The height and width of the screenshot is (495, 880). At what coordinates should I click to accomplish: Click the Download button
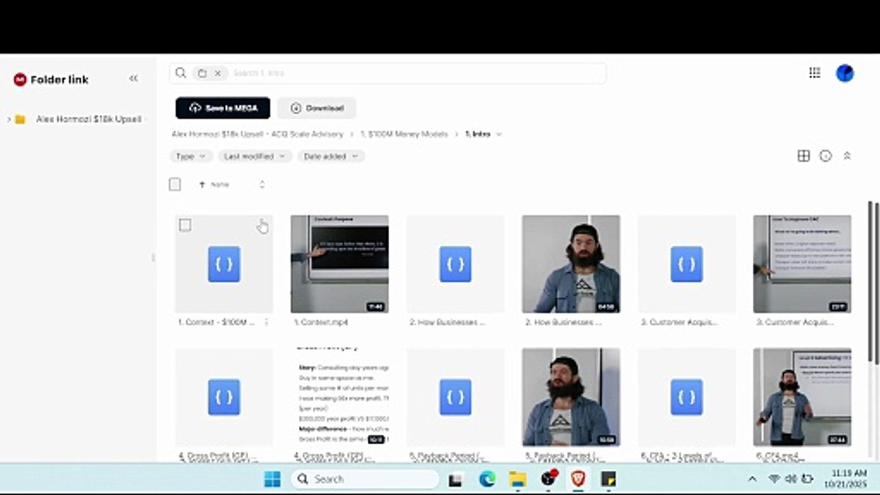pyautogui.click(x=317, y=108)
